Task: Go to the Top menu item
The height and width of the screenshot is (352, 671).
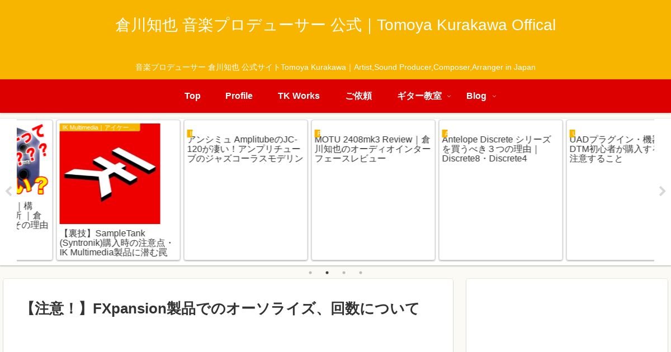Action: click(192, 96)
